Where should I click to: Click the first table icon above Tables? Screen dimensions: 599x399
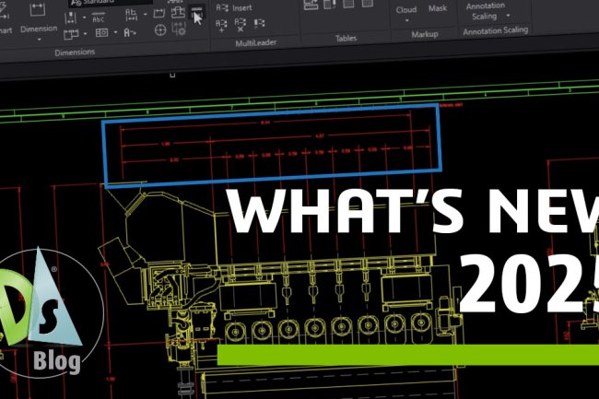(x=311, y=5)
